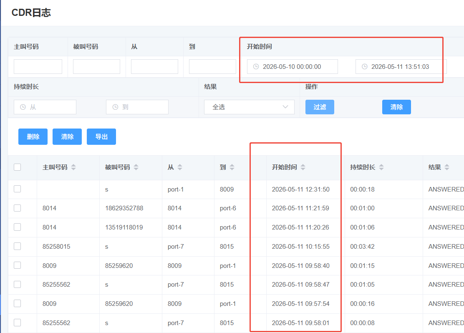Click the 被叫号码 filter input field
Image resolution: width=464 pixels, height=333 pixels.
pyautogui.click(x=96, y=67)
